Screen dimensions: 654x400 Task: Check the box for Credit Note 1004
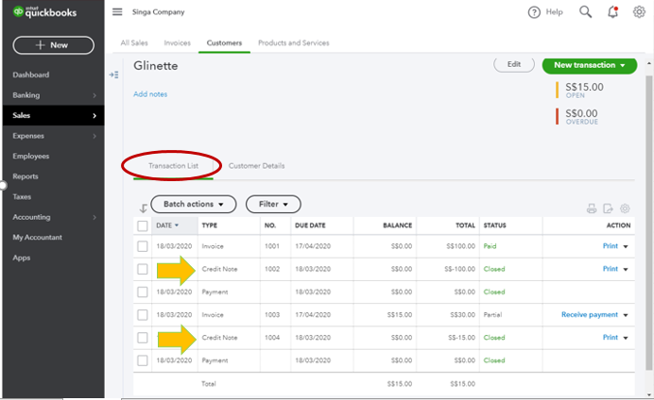coord(142,338)
